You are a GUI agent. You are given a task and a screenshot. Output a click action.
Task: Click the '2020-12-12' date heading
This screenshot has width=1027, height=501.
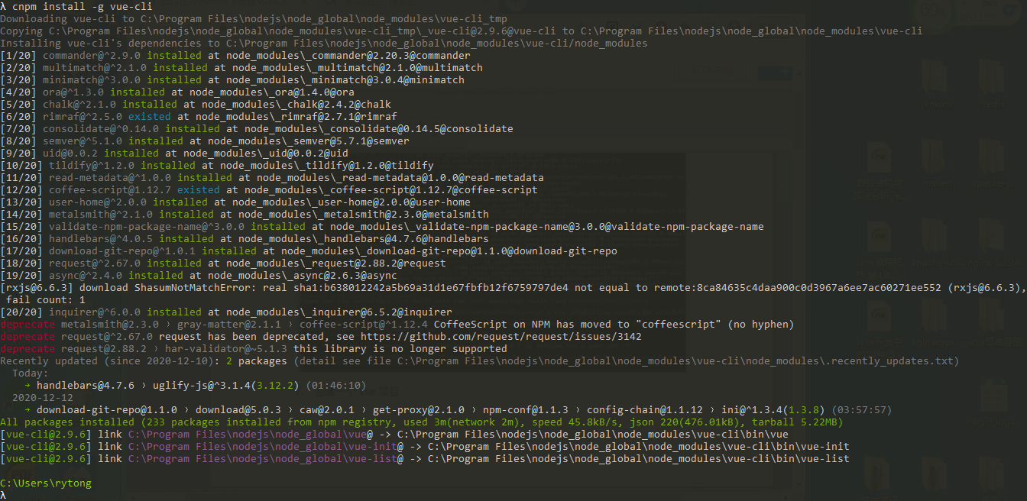pos(43,397)
